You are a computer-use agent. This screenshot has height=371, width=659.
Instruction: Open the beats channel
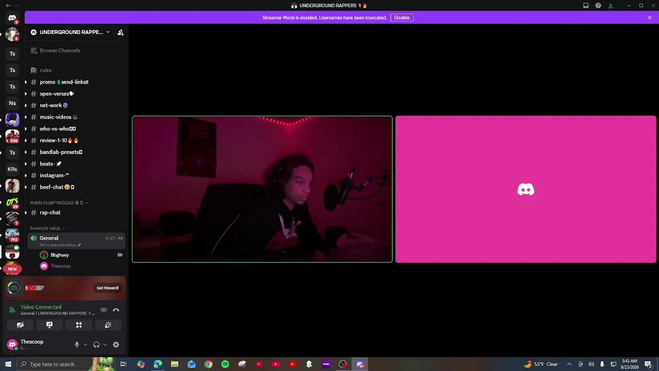point(77,164)
